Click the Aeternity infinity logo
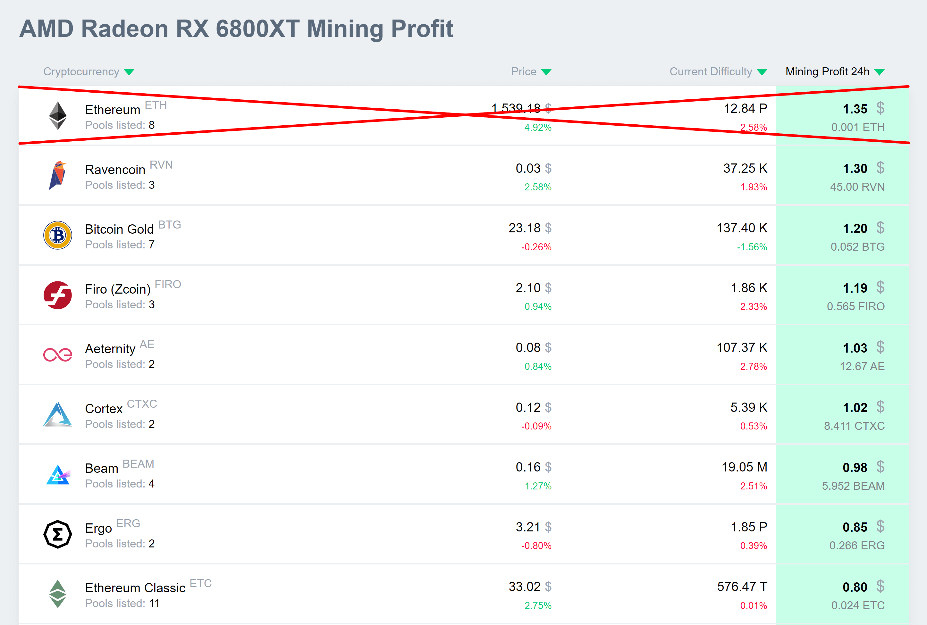This screenshot has width=927, height=625. (58, 355)
